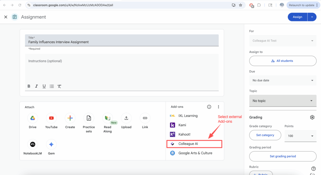321x175 pixels.
Task: Expand the Due date dropdown
Action: point(282,80)
